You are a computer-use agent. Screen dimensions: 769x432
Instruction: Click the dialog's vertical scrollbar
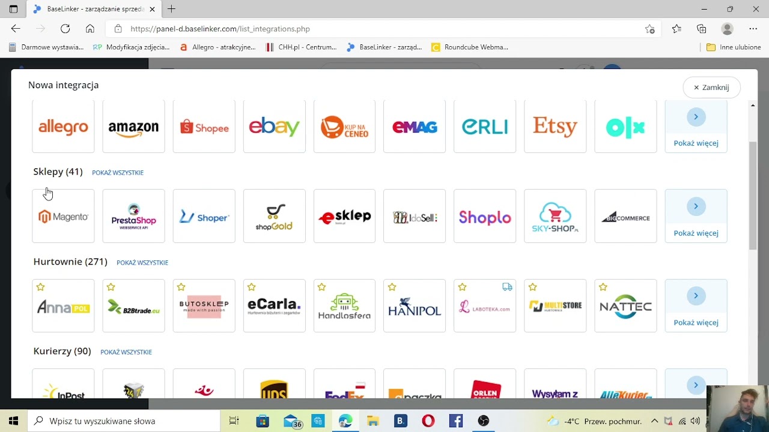(753, 195)
